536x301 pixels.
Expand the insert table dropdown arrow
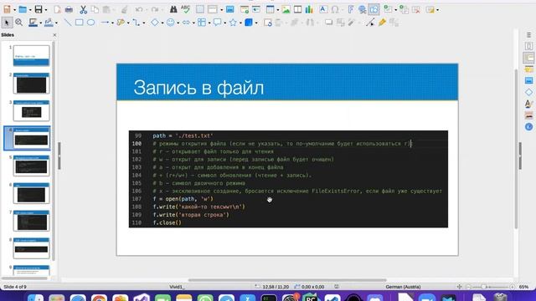(277, 10)
